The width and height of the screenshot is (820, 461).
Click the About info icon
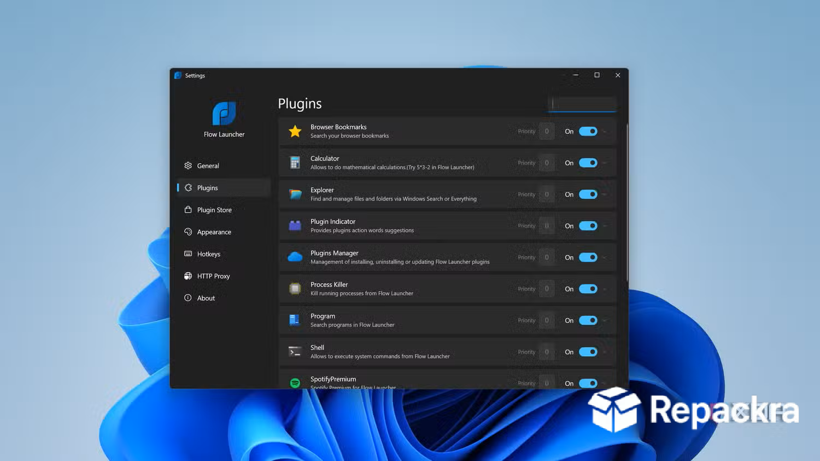188,298
